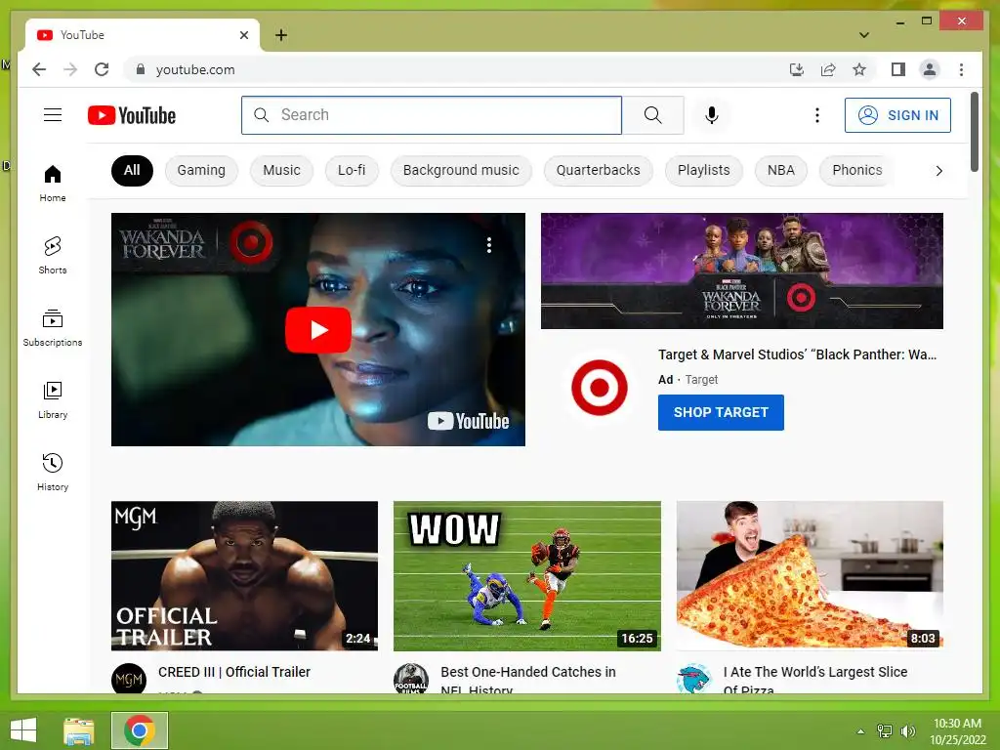Play the Wakanda Forever video
Screen dimensions: 1000x750
317,330
